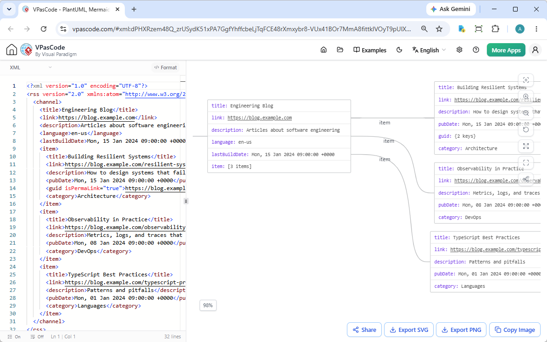The width and height of the screenshot is (547, 342).
Task: Click the Ln 1 | Col 1 indicator
Action: 63,337
